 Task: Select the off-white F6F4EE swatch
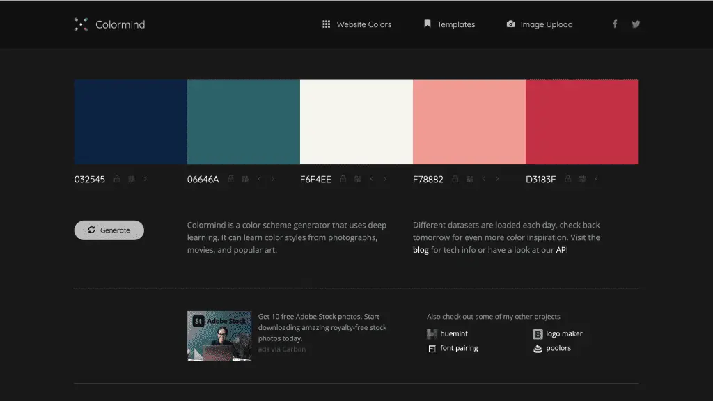point(356,122)
